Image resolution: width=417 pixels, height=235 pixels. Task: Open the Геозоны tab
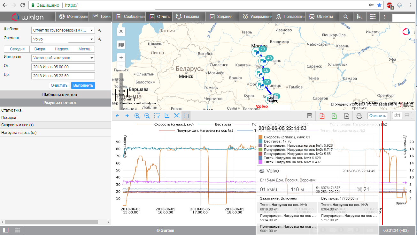[188, 17]
